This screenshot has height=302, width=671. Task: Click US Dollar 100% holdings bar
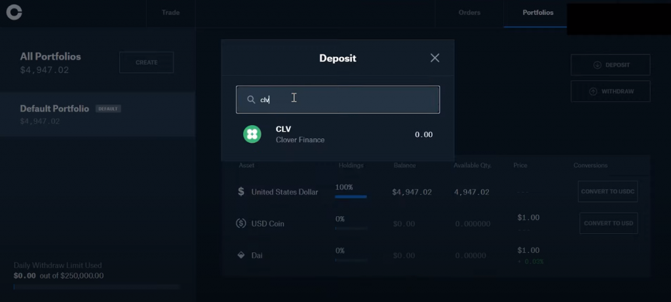click(x=351, y=197)
